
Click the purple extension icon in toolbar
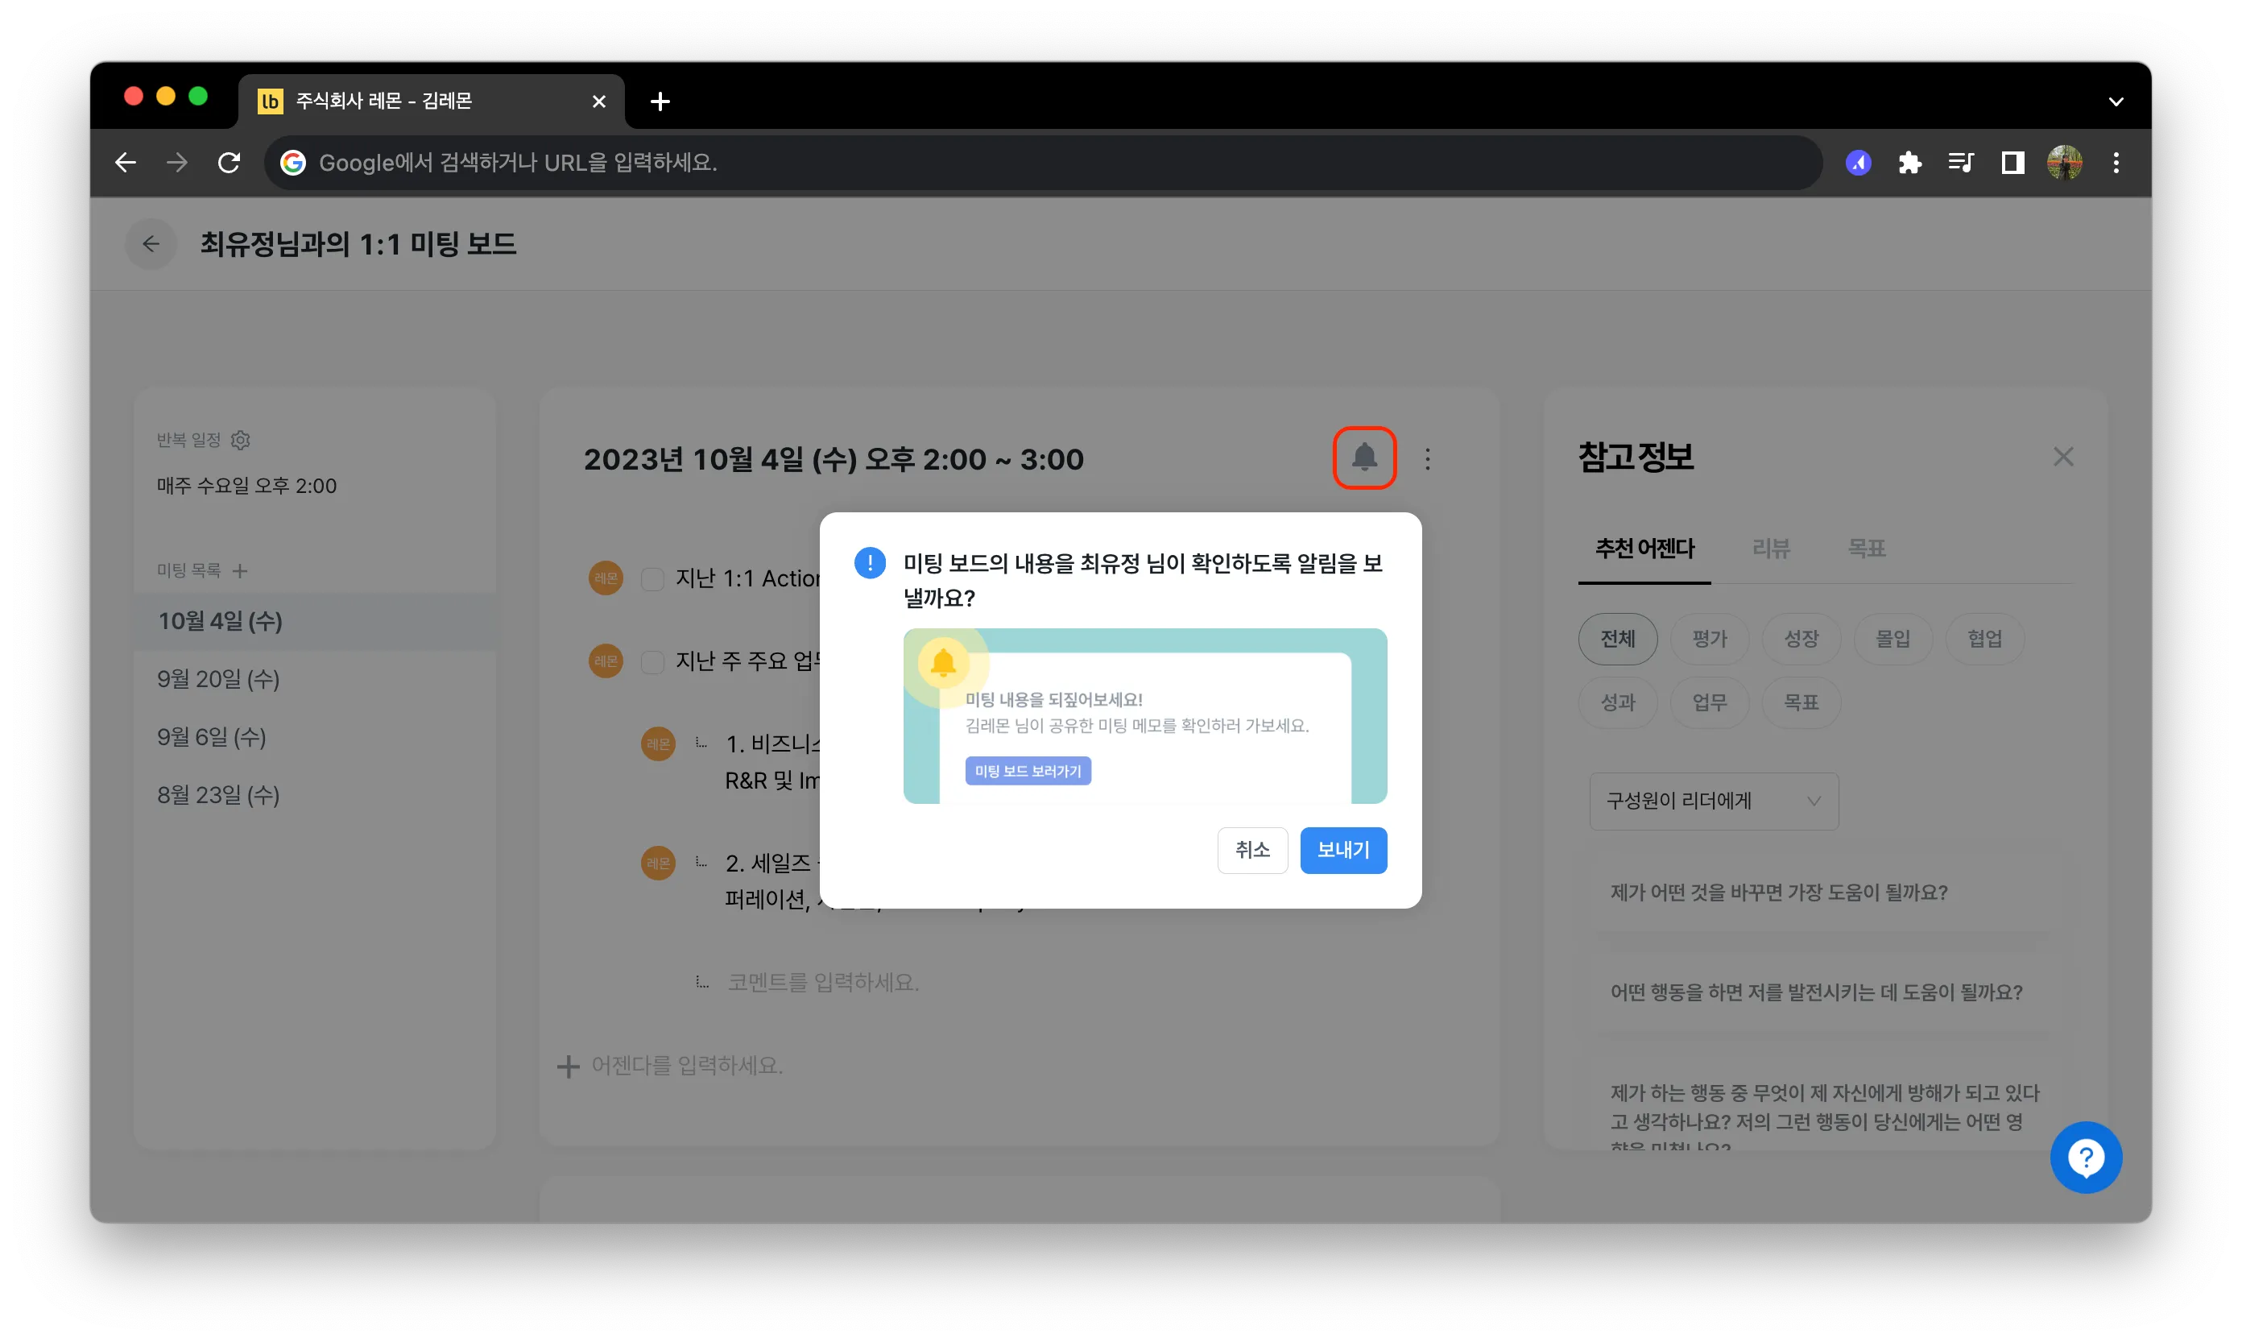click(x=1858, y=163)
